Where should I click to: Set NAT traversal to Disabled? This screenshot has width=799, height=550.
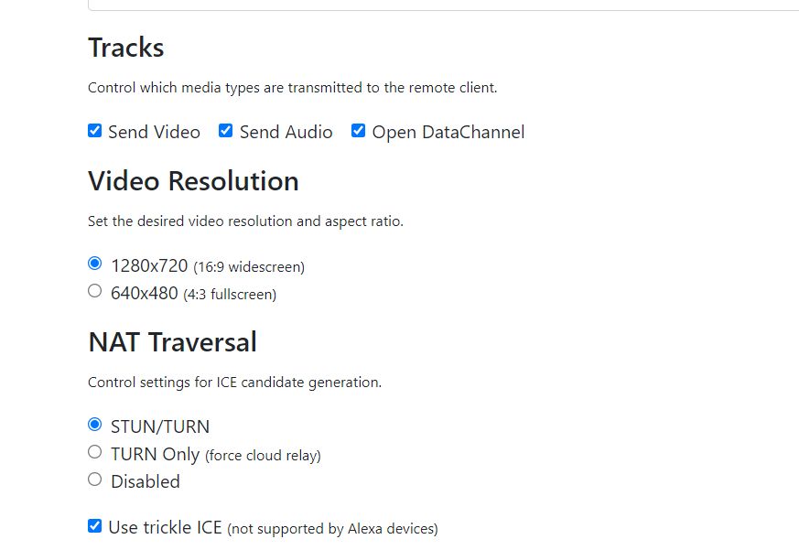click(94, 479)
